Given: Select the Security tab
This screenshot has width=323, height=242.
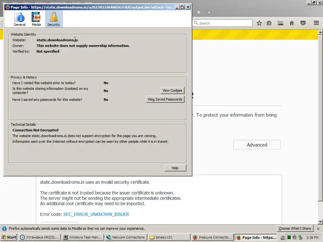Looking at the screenshot, I should coord(54,19).
